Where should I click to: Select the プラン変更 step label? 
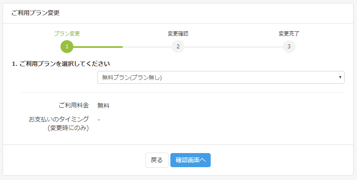pos(67,33)
